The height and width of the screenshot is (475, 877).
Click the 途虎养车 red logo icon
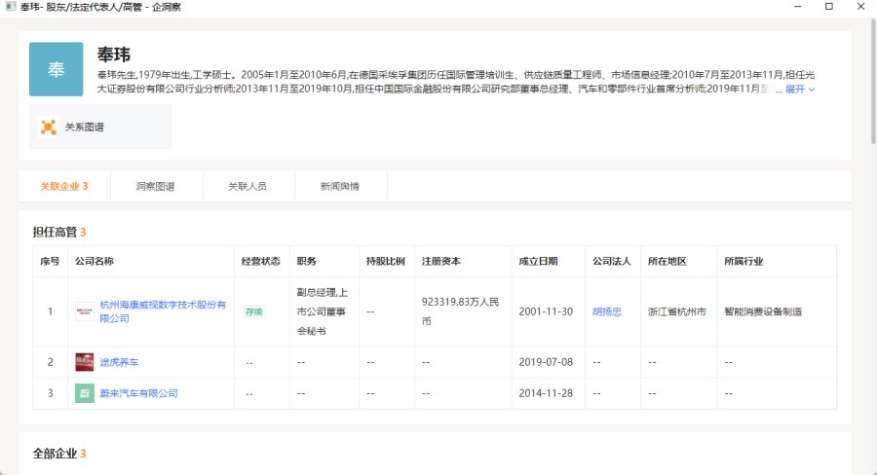pos(85,362)
